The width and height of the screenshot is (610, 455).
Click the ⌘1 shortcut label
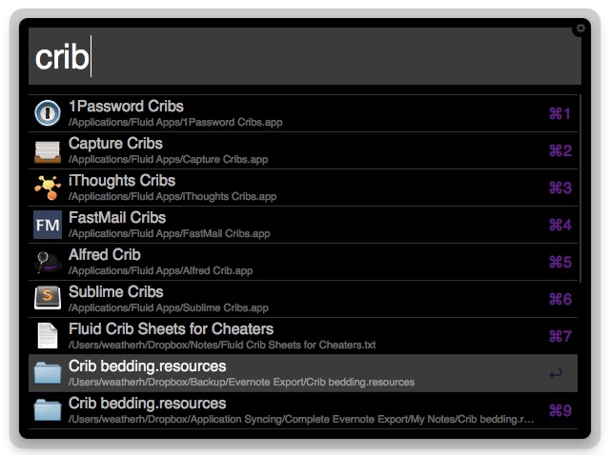(x=559, y=114)
